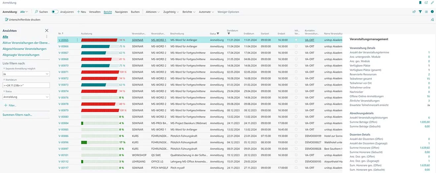Expand the Aktionen dropdown menu
The image size is (436, 173).
(x=153, y=12)
